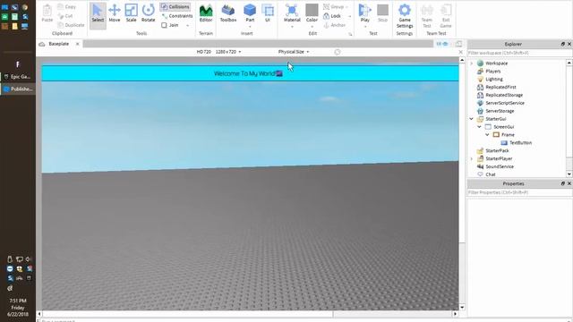The height and width of the screenshot is (322, 573).
Task: Group the selected objects
Action: [334, 7]
